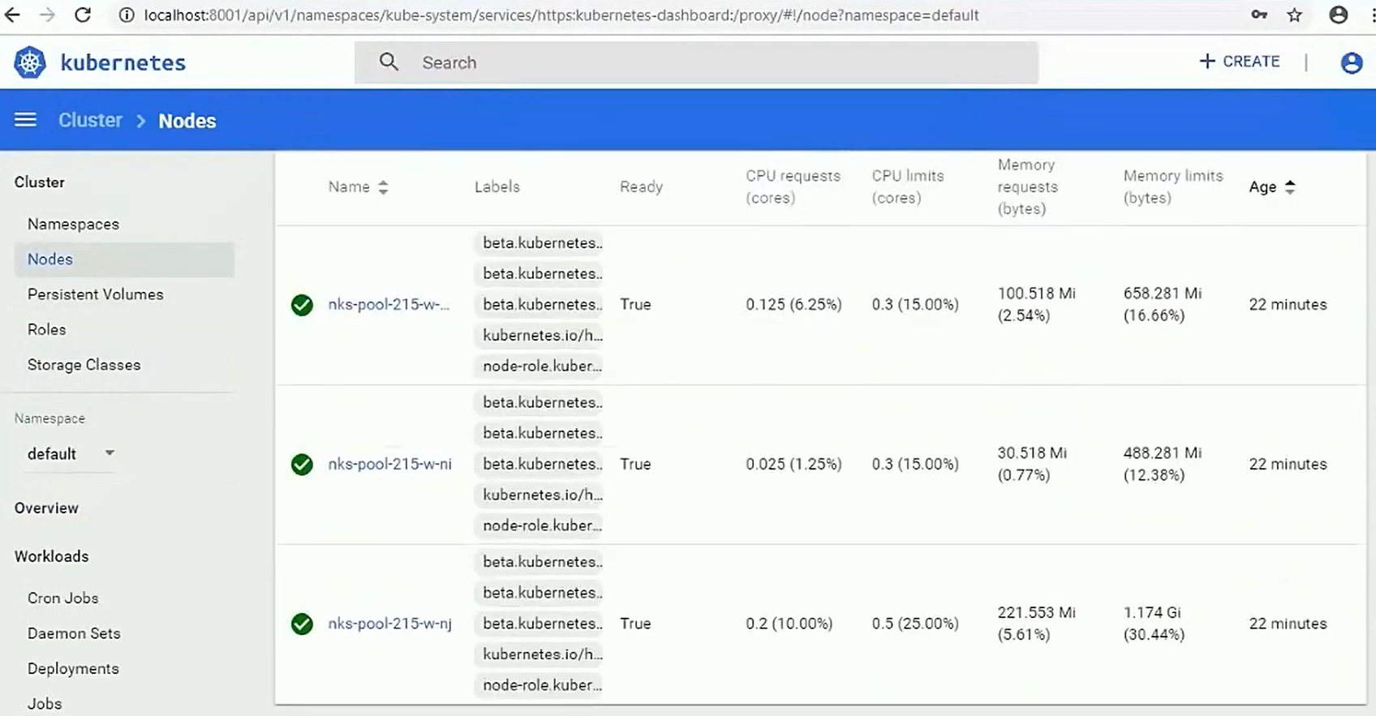Open truncated node nks-pool-215-w-... link
1376x716 pixels.
tap(388, 304)
